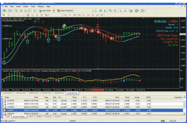
Task: Open the New Chart tool
Action: pos(4,10)
